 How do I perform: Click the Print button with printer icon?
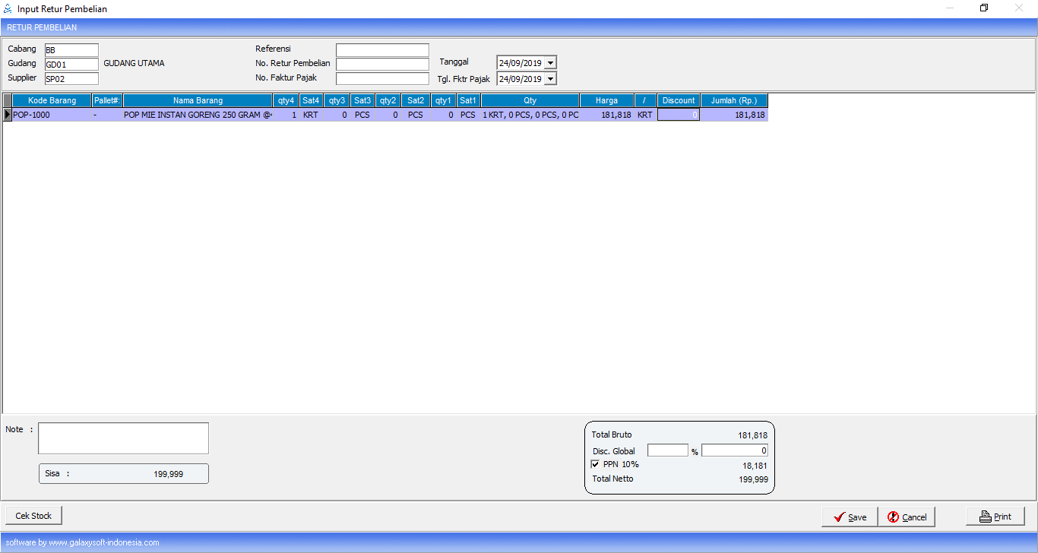point(995,517)
